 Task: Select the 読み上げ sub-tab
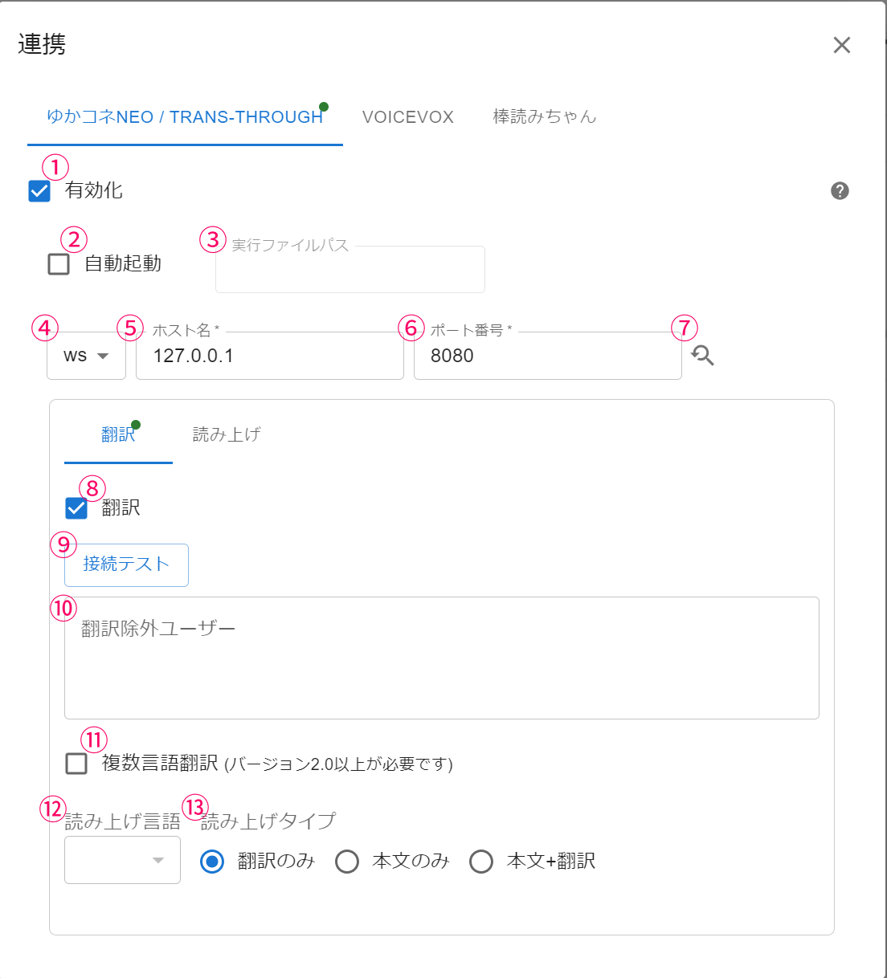(227, 435)
